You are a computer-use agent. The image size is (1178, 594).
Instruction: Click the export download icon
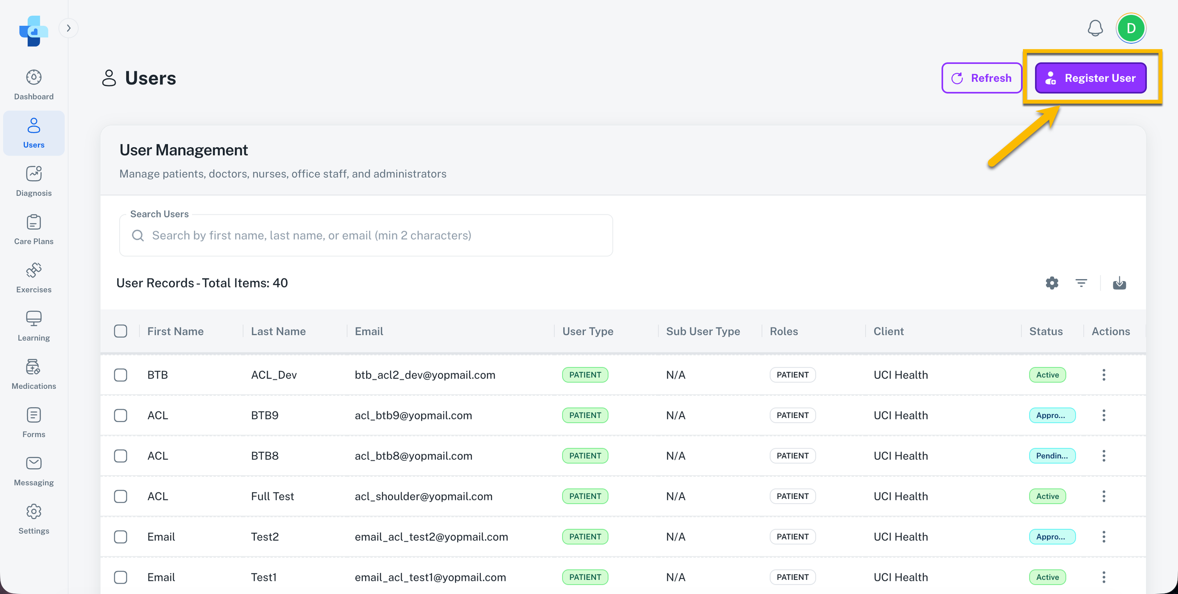1119,283
